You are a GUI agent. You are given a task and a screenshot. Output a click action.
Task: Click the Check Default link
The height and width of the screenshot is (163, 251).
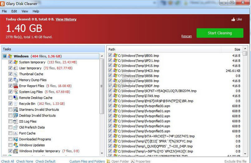tap(46, 161)
